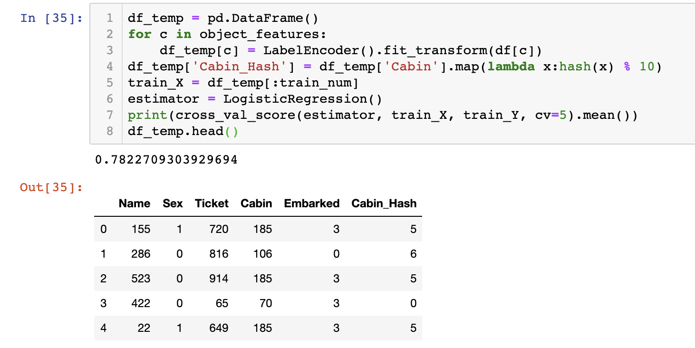This screenshot has height=348, width=695.
Task: Click the Out[35] output prompt
Action: click(51, 187)
